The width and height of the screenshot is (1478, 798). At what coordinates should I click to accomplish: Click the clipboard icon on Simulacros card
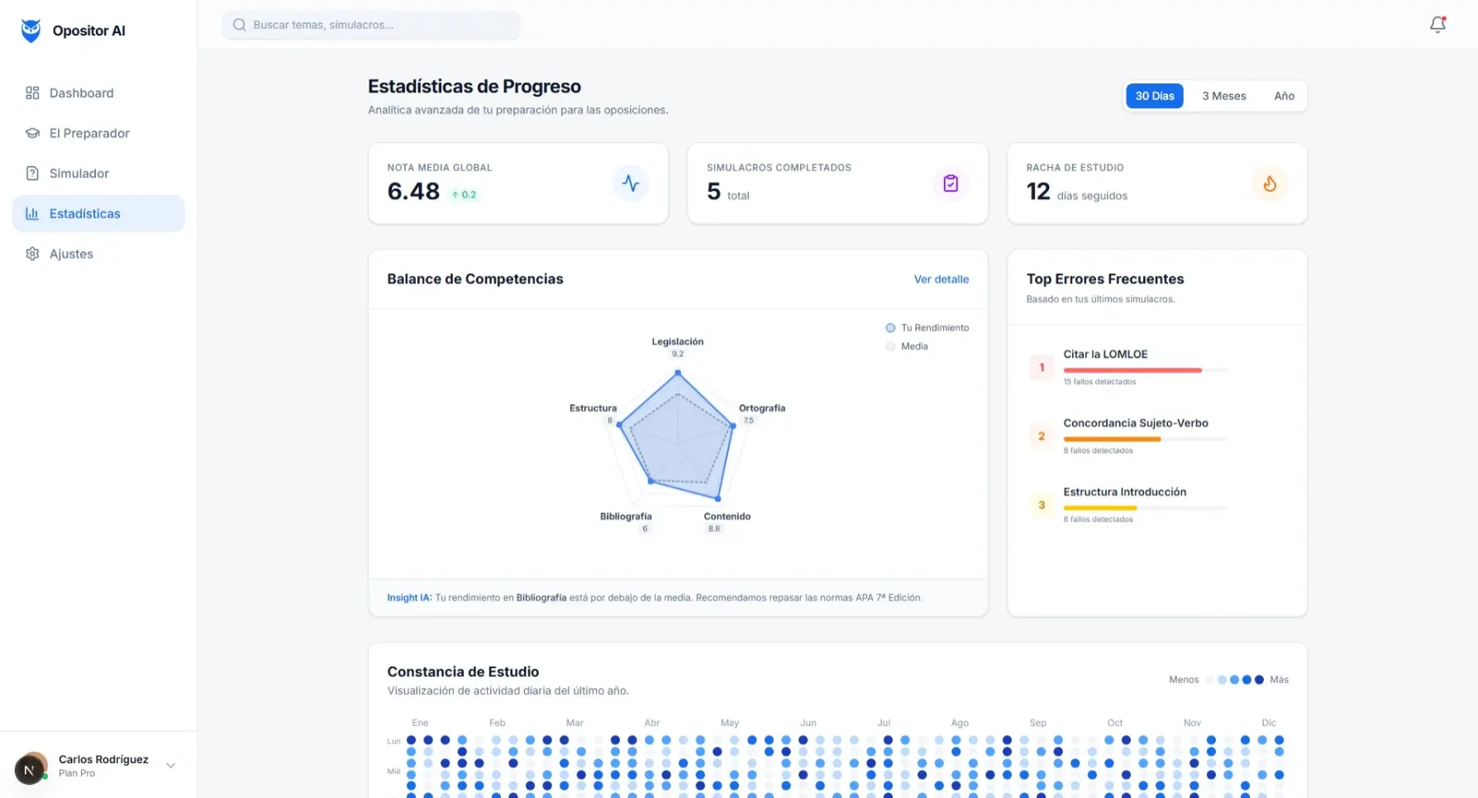pyautogui.click(x=951, y=183)
